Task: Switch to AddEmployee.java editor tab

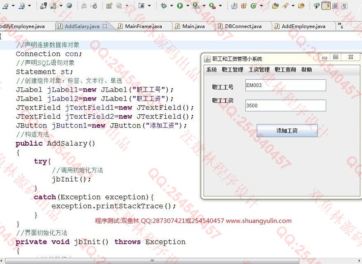Action: tap(303, 26)
